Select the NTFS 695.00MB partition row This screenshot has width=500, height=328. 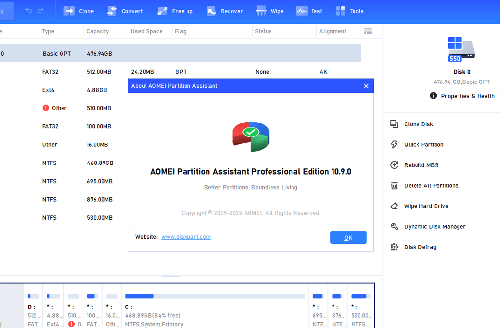click(x=64, y=181)
